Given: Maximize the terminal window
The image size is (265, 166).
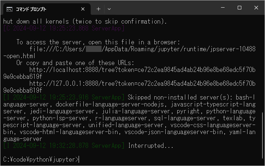Looking at the screenshot, I should [x=240, y=8].
